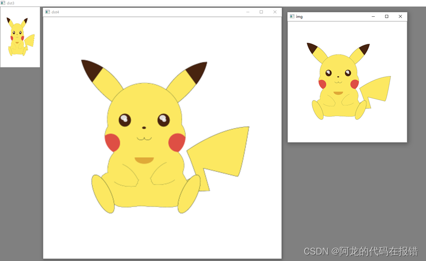Viewport: 426px width, 261px height.
Task: Close the dst4 window
Action: coord(275,12)
